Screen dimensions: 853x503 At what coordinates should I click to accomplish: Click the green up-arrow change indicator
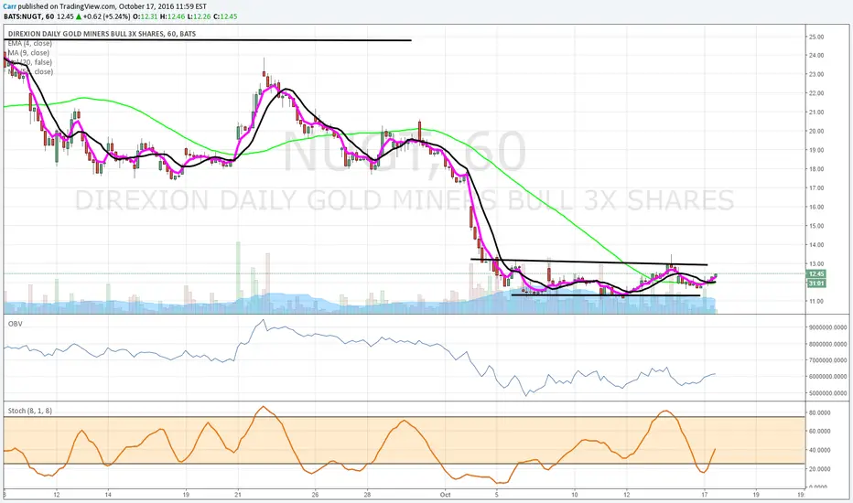coord(79,16)
